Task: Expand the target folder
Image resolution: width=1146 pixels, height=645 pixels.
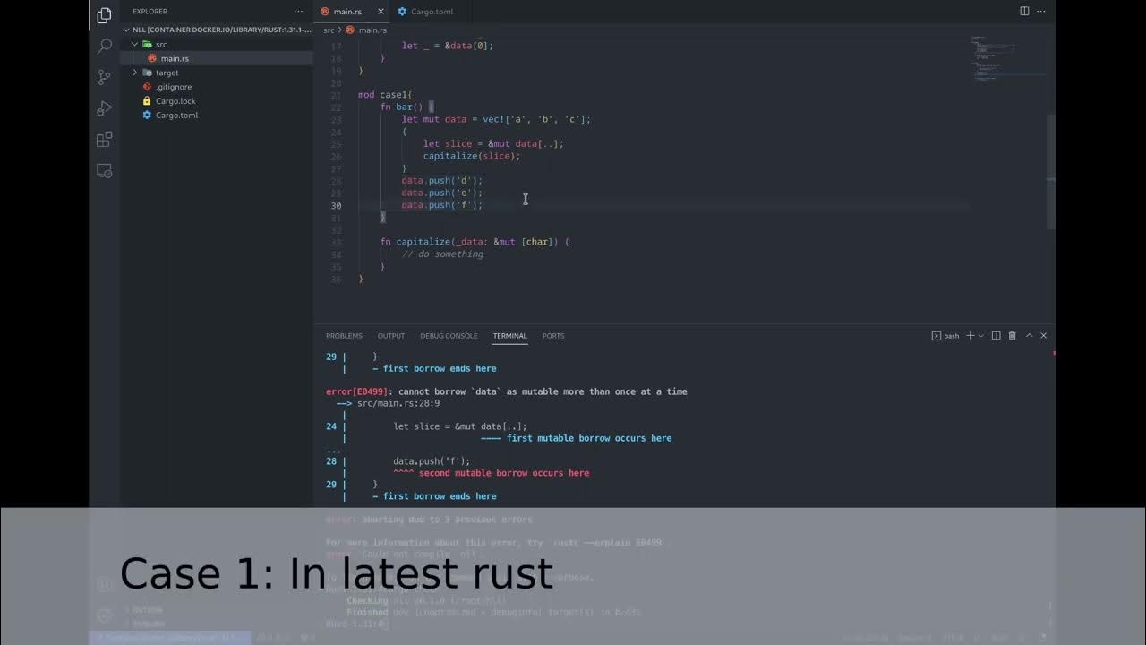Action: pos(217,73)
